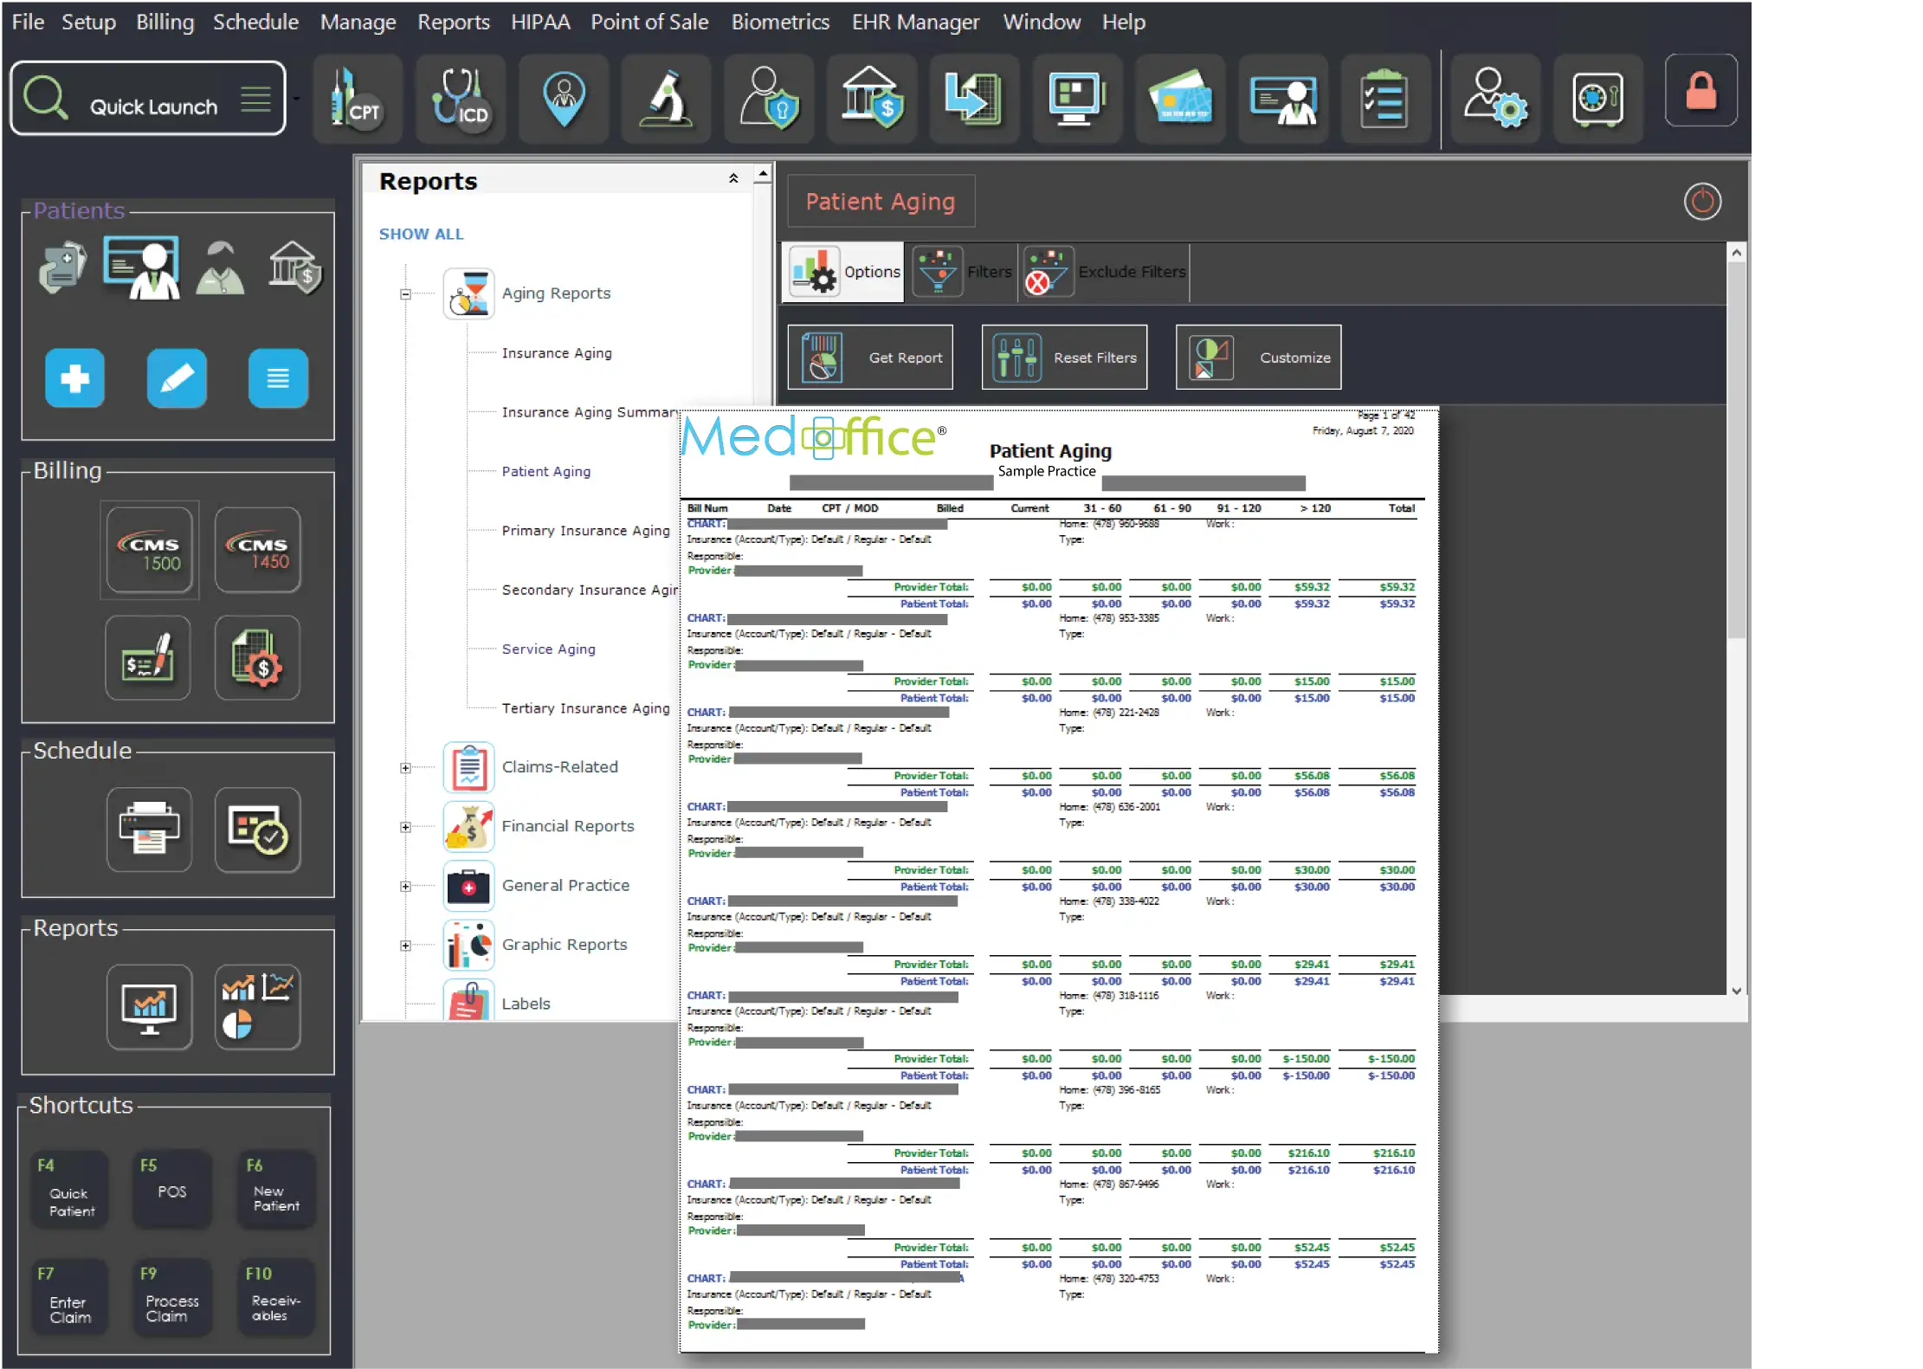Open the schedule calendar check icon
This screenshot has width=1923, height=1369.
(x=258, y=830)
